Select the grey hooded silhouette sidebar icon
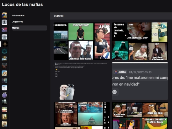The image size is (172, 129). (x=4, y=22)
